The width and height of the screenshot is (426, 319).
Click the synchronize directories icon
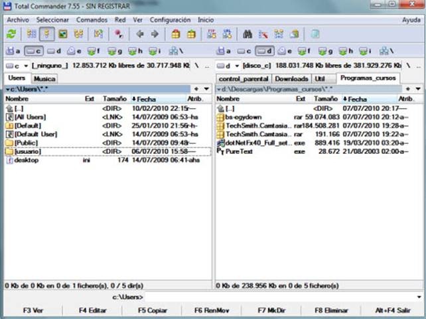(279, 34)
